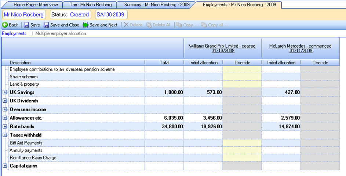
Task: Open McLaren Mercedes commenced employer link
Action: pyautogui.click(x=301, y=48)
